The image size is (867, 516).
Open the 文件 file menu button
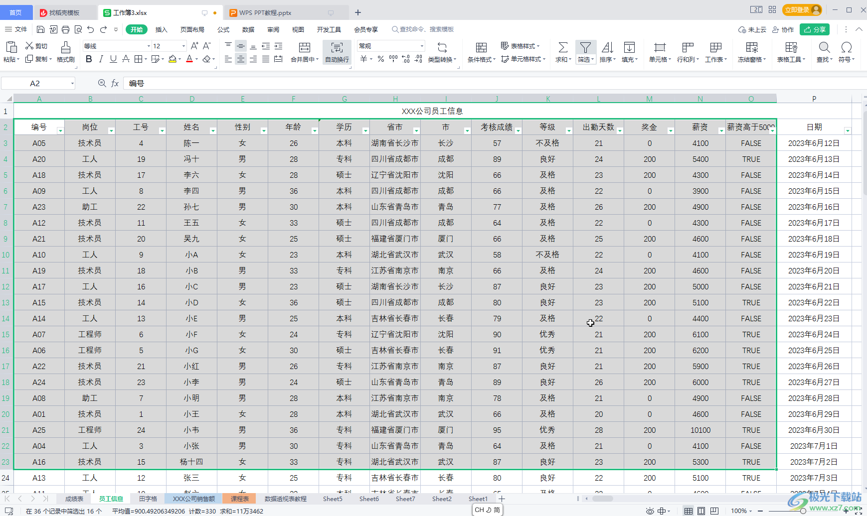(16, 29)
